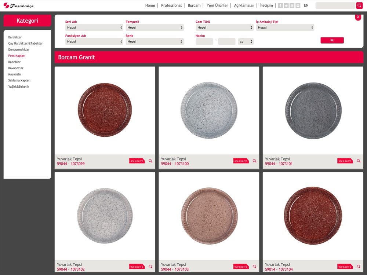
Task: Click the maximum Hacim input field
Action: click(x=226, y=42)
